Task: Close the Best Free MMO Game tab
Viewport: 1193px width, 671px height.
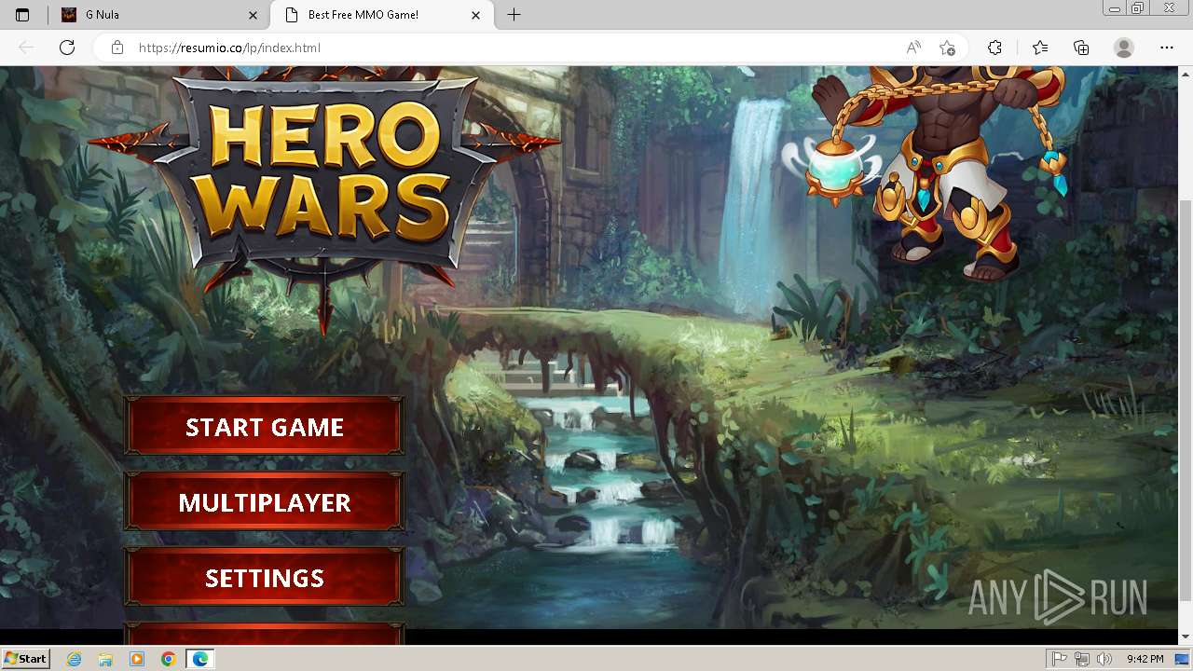Action: [x=476, y=15]
